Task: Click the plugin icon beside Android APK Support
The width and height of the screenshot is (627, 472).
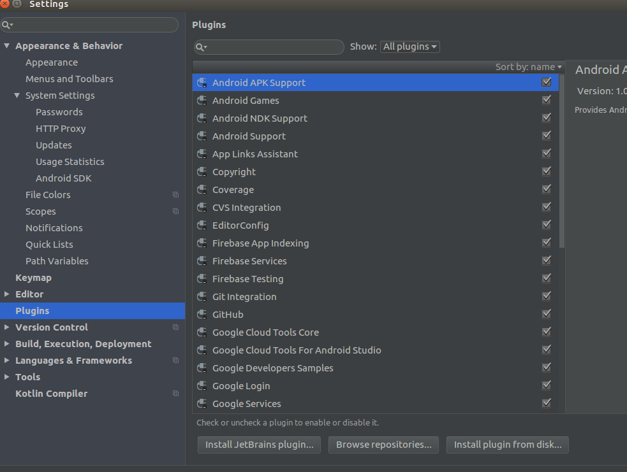Action: [x=202, y=83]
